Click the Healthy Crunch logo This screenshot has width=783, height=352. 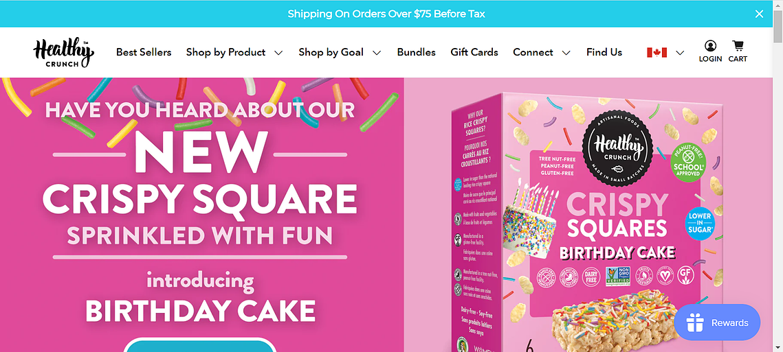click(64, 52)
